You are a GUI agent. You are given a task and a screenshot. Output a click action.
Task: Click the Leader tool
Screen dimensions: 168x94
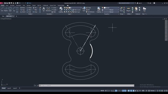coord(54,10)
